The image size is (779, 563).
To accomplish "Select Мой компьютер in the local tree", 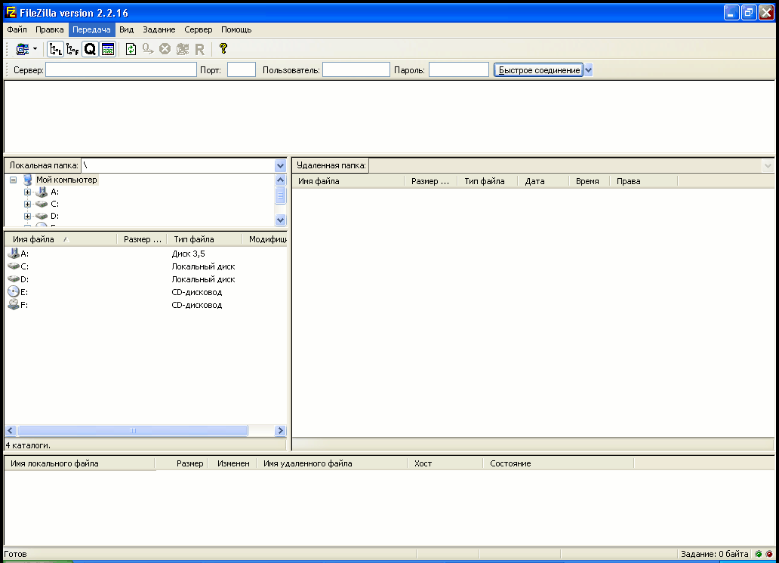I will 66,180.
